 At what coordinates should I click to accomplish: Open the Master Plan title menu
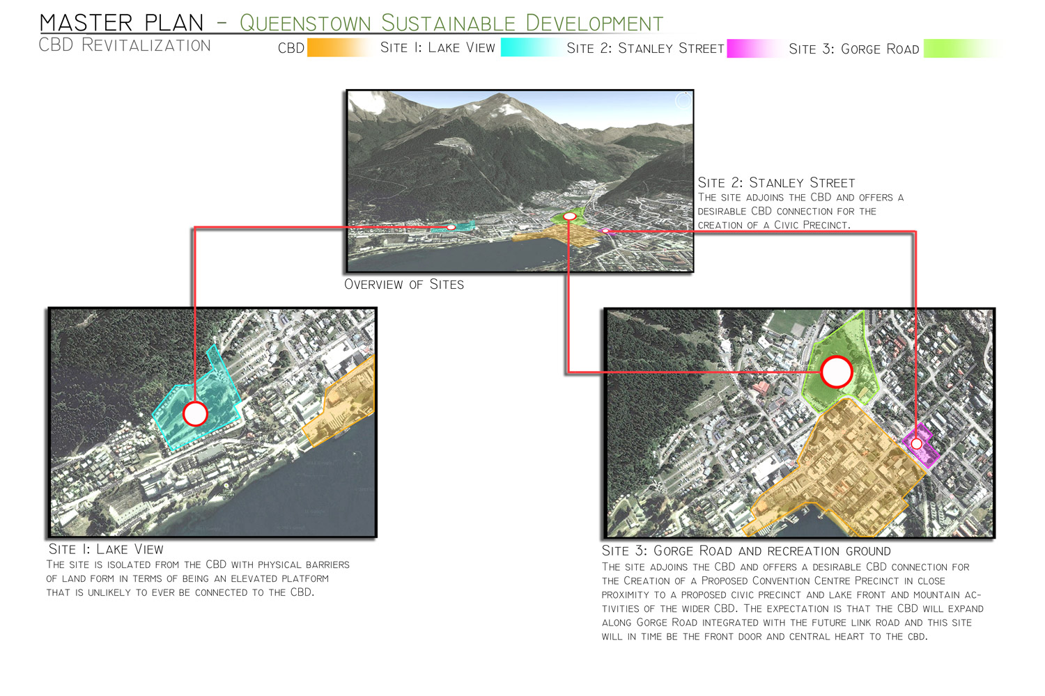point(118,22)
